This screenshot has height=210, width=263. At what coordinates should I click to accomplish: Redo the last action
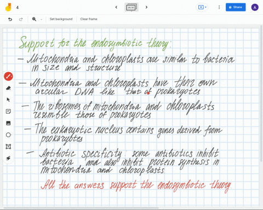click(21, 19)
